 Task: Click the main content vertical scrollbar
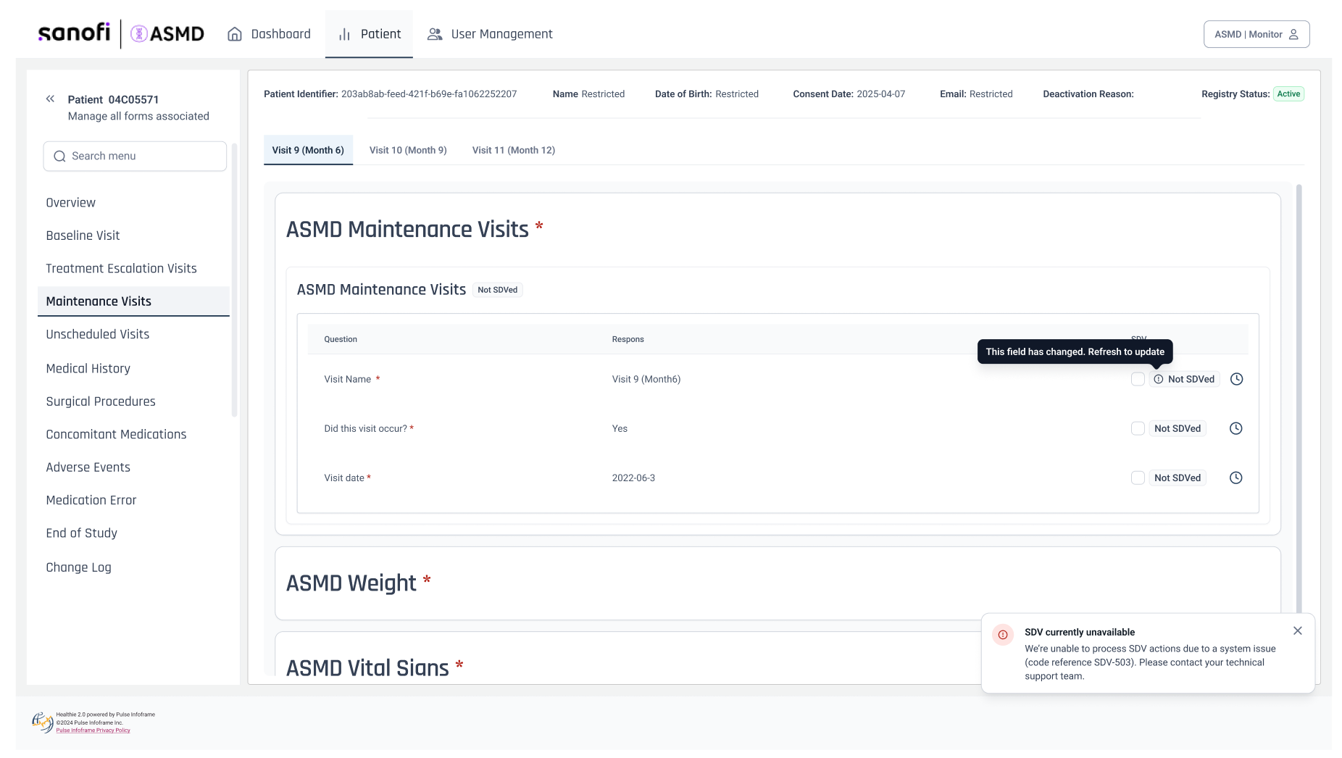pos(1299,399)
